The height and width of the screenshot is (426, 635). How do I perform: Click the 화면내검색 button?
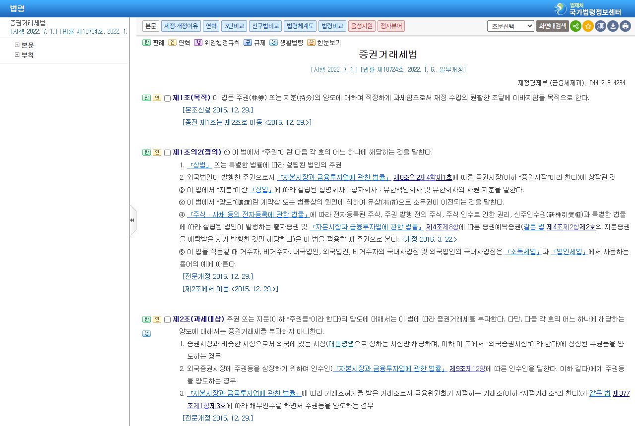(553, 26)
